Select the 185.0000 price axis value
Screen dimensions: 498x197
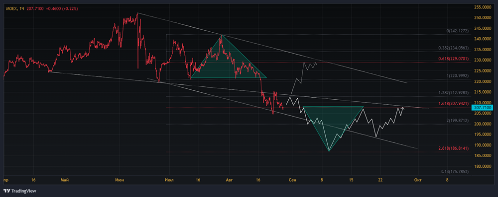[x=483, y=156]
